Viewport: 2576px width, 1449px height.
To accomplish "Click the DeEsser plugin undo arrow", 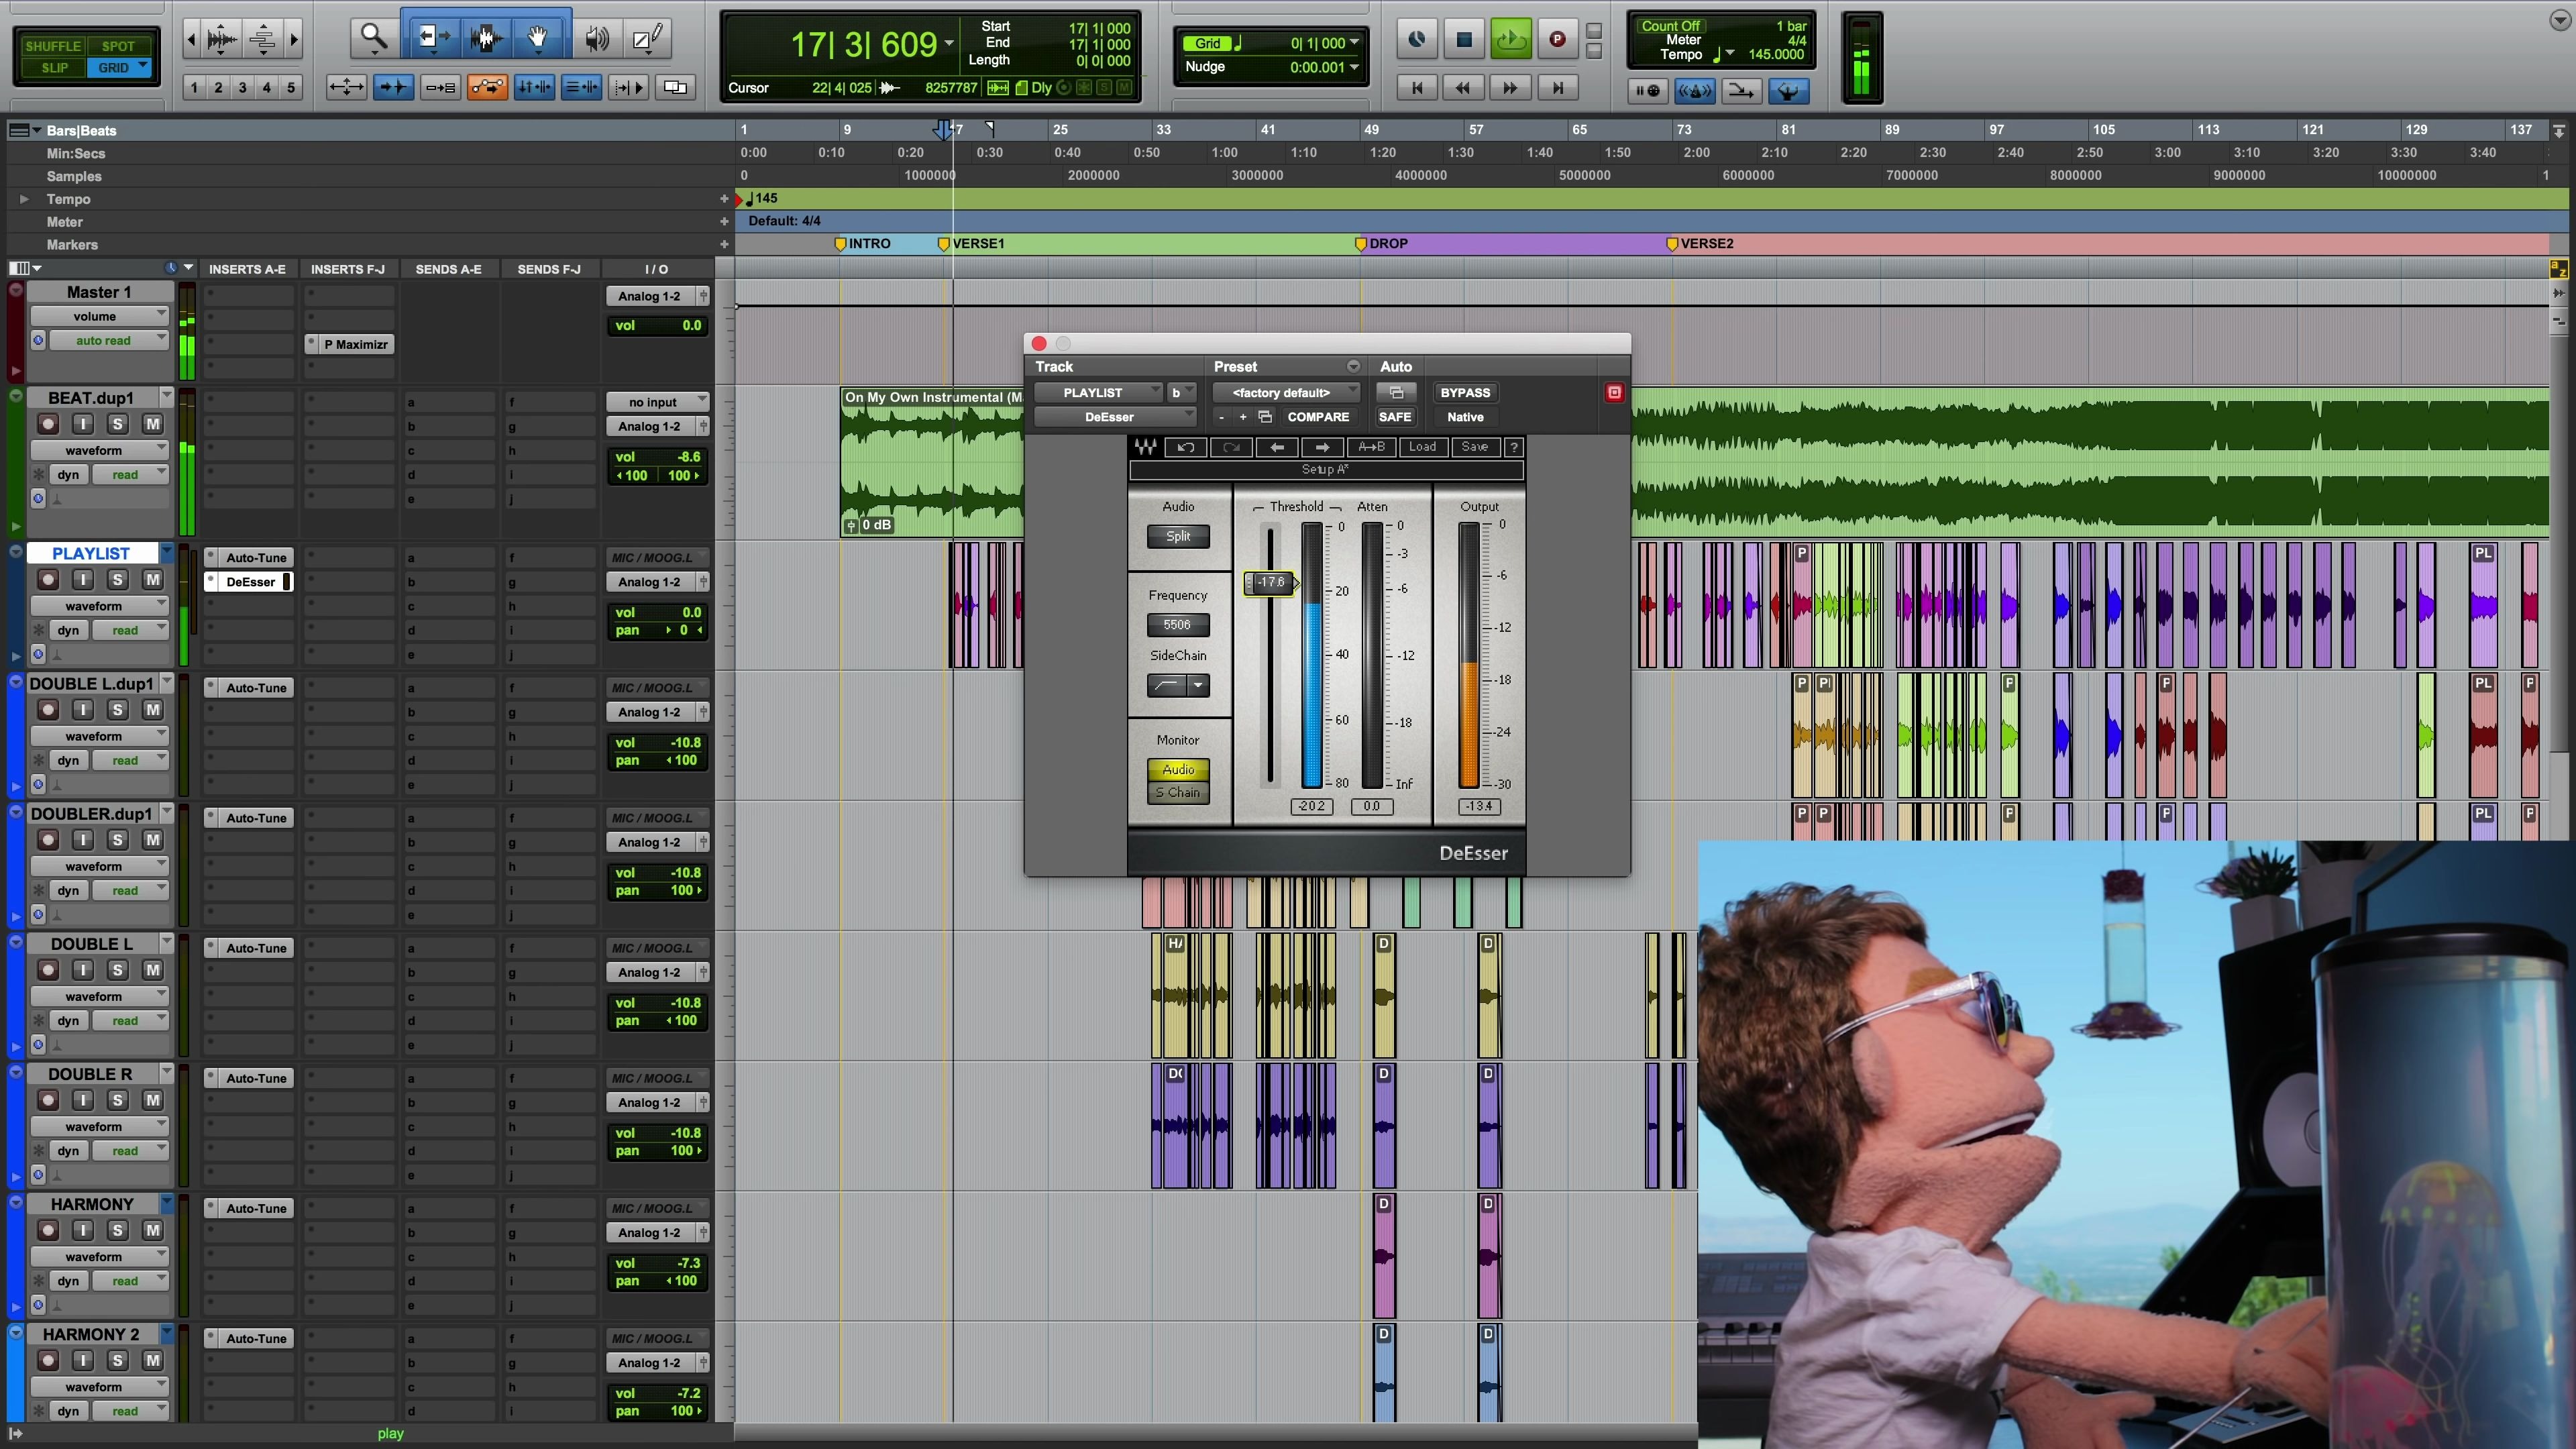I will tap(1186, 447).
